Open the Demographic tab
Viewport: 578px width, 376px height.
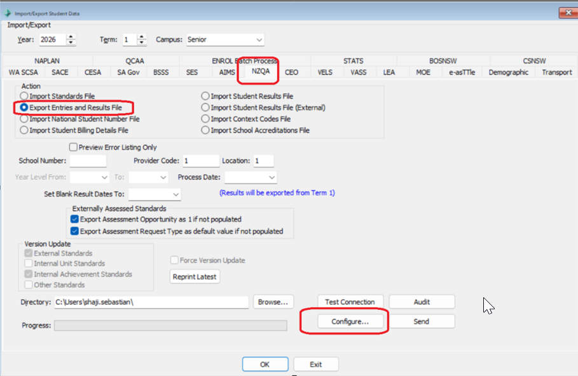point(508,72)
